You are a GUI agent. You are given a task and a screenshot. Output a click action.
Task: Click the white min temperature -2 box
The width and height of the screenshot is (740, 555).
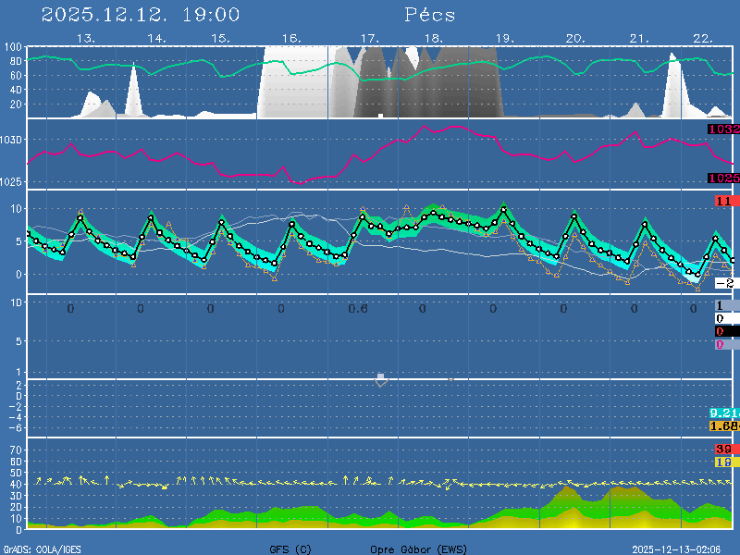724,283
